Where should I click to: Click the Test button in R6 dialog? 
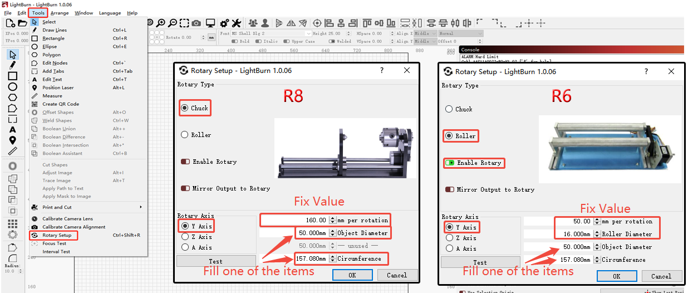(x=480, y=262)
